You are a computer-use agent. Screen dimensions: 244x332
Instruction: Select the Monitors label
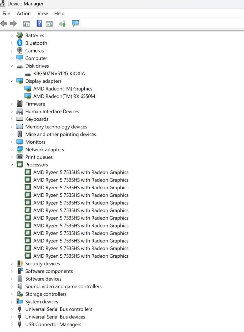point(35,142)
